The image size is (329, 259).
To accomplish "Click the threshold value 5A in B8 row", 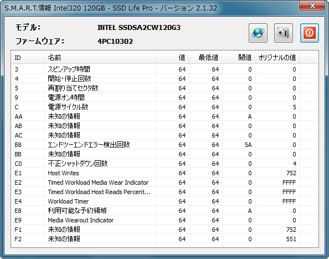I will (248, 145).
